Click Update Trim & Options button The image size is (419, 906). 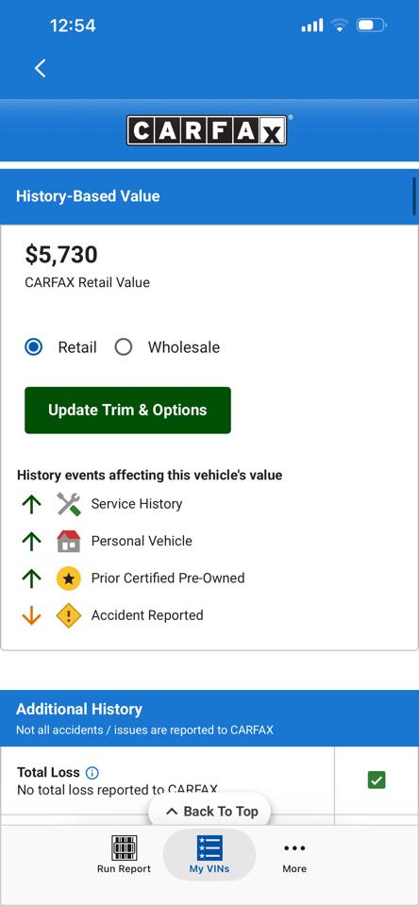[127, 411]
